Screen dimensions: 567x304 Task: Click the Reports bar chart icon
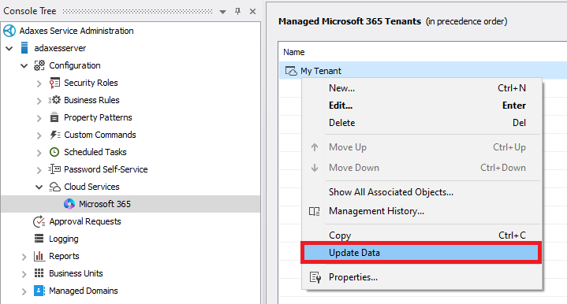[x=39, y=256]
